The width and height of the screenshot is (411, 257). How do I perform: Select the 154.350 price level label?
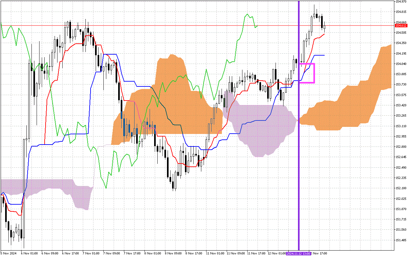tap(401, 43)
